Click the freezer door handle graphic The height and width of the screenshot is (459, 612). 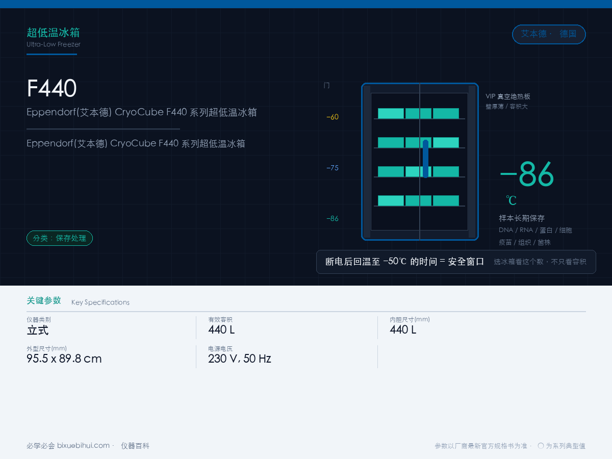[x=425, y=159]
